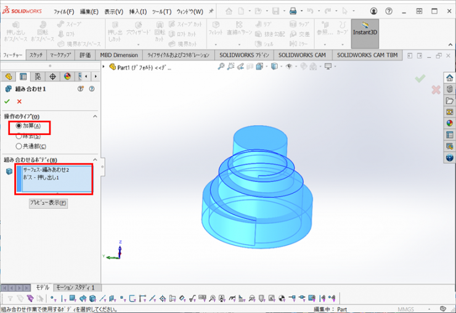The image size is (456, 313).
Task: Open the 挿入(I) menu
Action: tap(137, 12)
